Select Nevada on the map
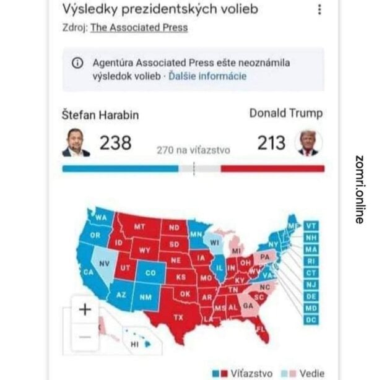This screenshot has width=387, height=380. pos(104,264)
